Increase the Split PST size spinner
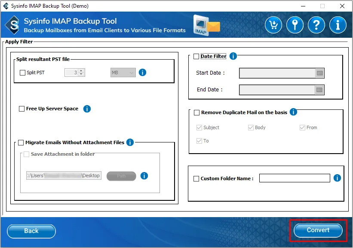The image size is (353, 248). click(82, 71)
